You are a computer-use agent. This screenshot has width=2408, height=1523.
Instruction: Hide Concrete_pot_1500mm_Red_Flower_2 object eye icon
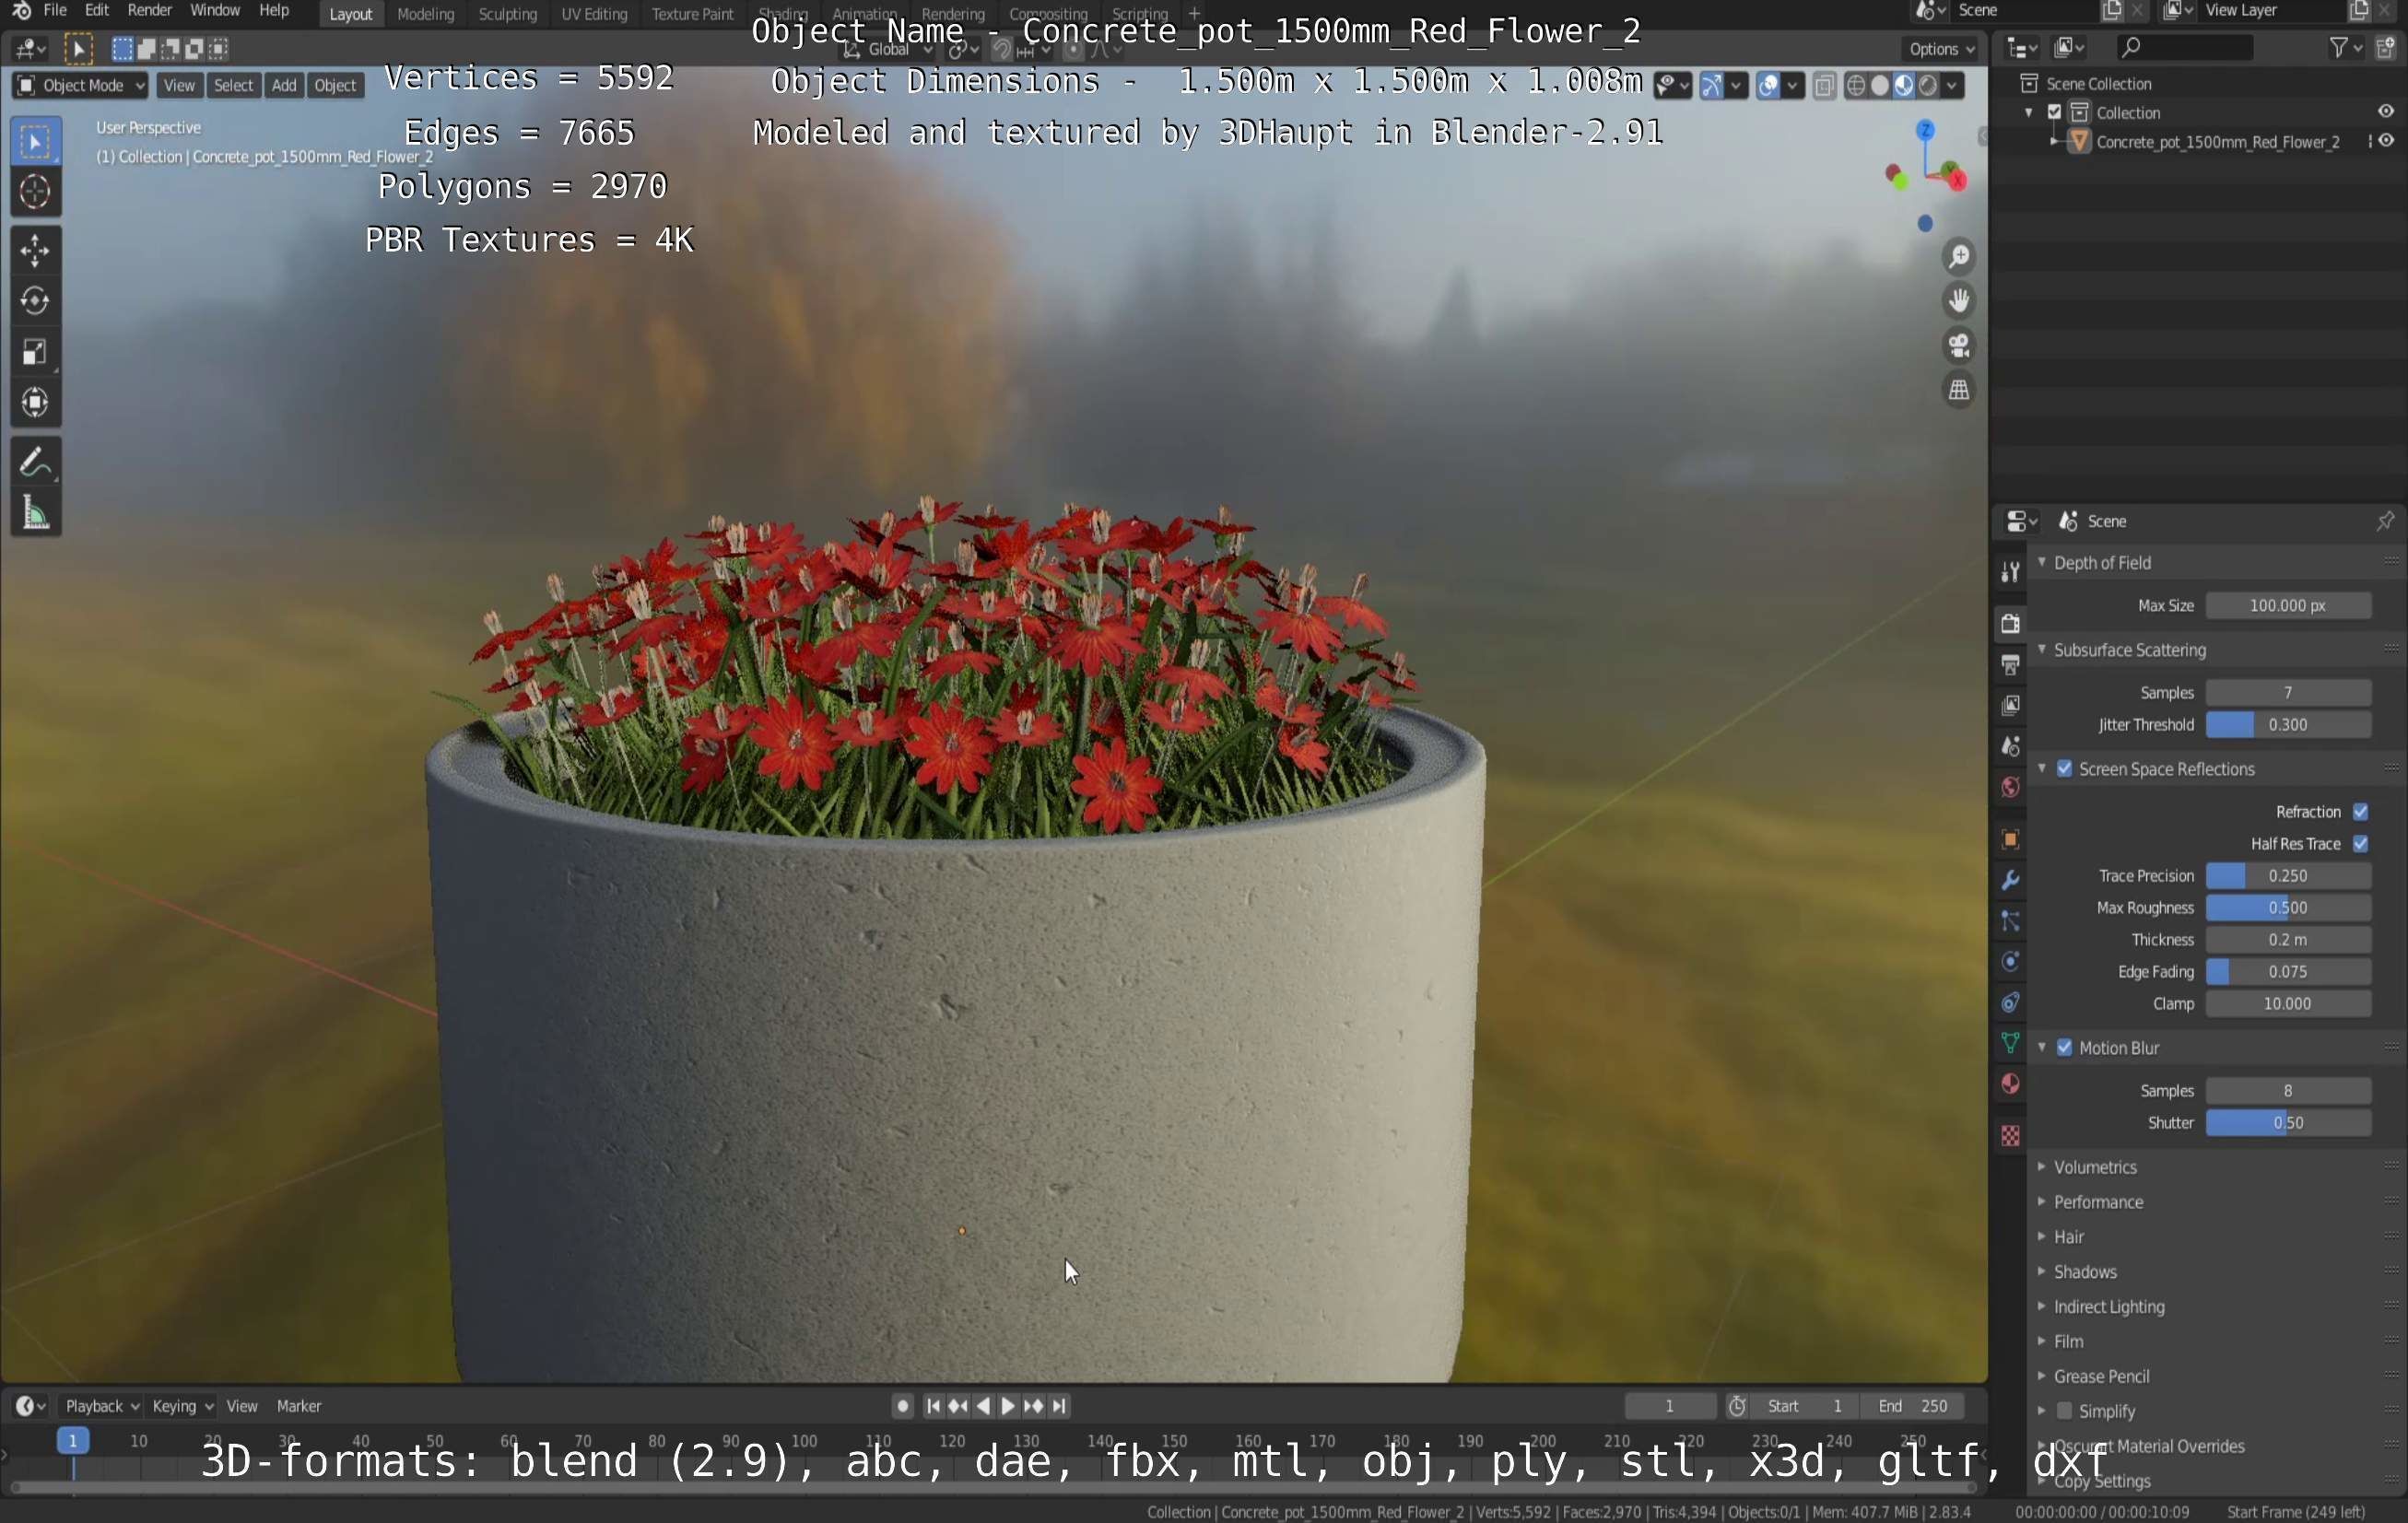2386,141
